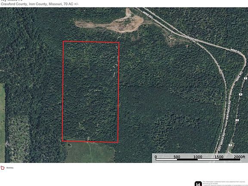
Task: Click the '1500' label on the scale bar
Action: pos(219,157)
